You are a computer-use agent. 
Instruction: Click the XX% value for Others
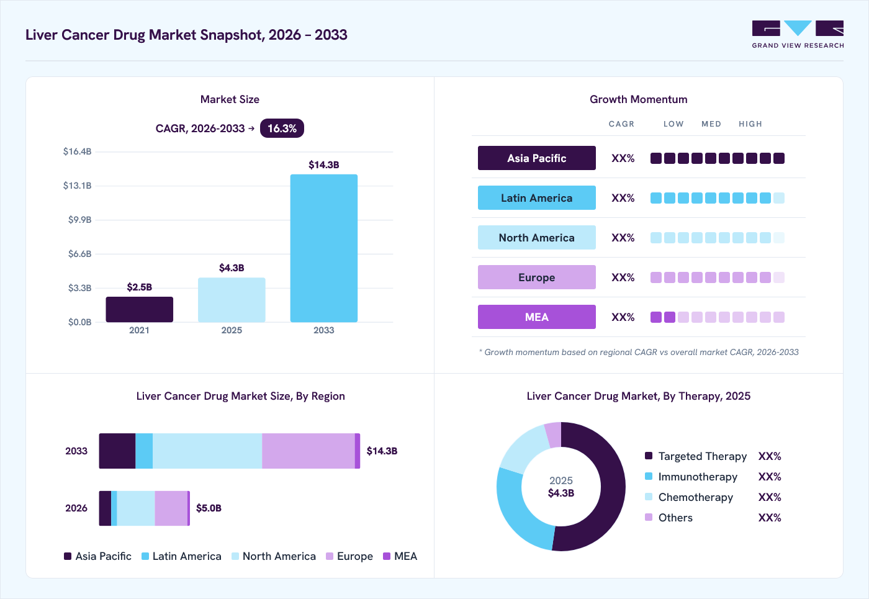click(x=770, y=518)
